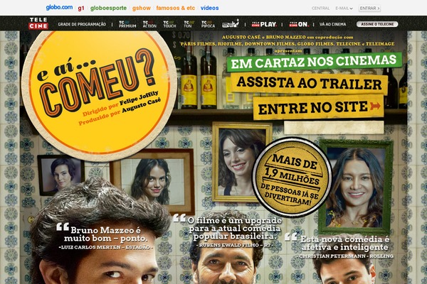Open the g1 news link
Image resolution: width=427 pixels, height=284 pixels.
[x=81, y=8]
